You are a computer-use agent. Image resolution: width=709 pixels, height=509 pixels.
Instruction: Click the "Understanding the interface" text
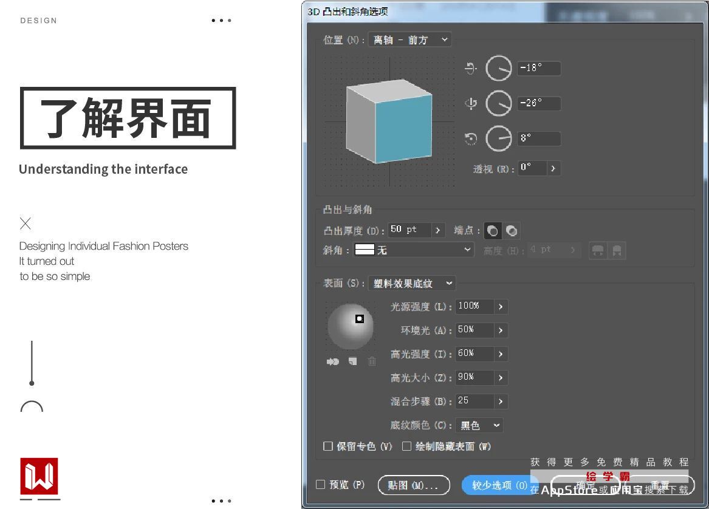coord(103,169)
